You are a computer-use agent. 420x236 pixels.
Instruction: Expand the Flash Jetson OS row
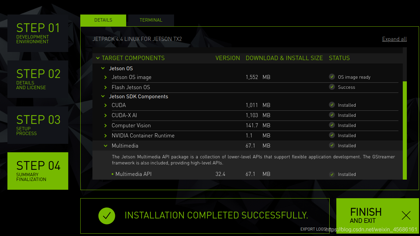point(106,87)
